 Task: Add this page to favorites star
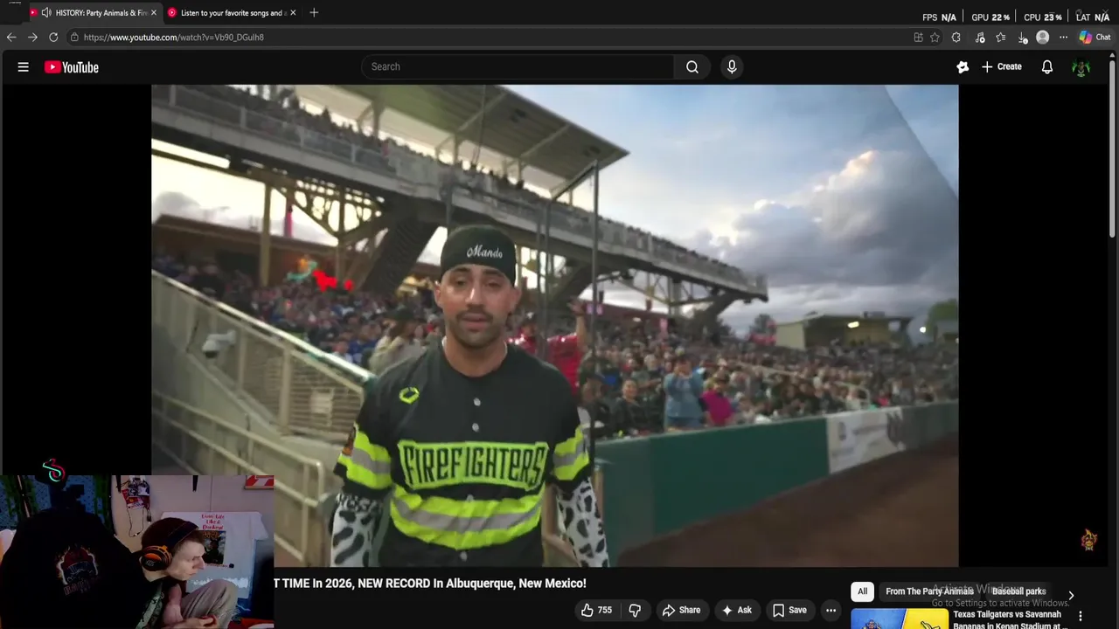935,38
